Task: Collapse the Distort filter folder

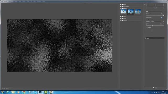Action: click(x=121, y=8)
